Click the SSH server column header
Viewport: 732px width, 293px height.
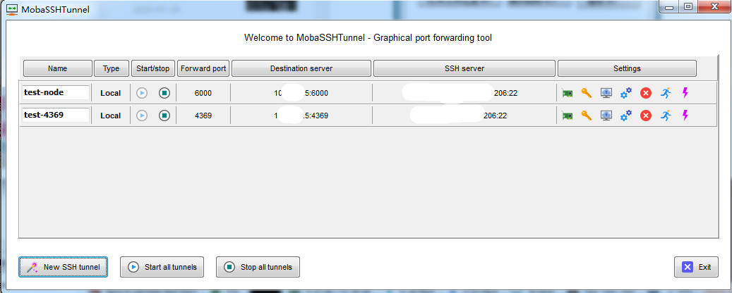point(464,68)
